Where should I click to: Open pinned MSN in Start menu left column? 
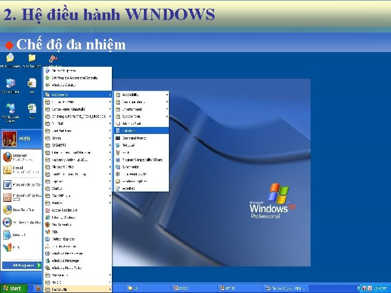tap(22, 247)
